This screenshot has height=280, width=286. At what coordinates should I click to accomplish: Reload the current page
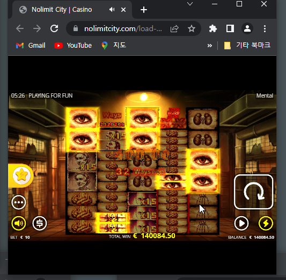pyautogui.click(x=54, y=28)
